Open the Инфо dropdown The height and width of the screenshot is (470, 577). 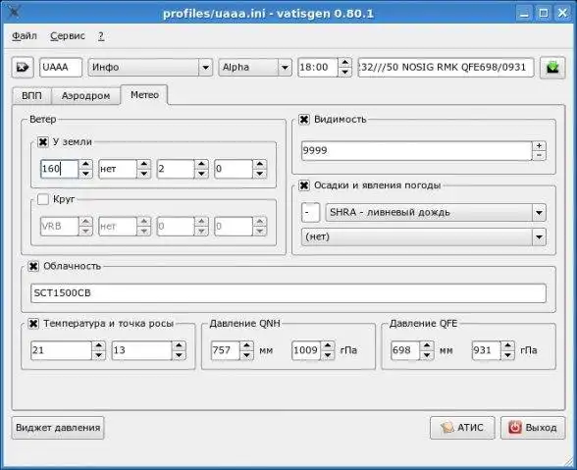point(150,68)
